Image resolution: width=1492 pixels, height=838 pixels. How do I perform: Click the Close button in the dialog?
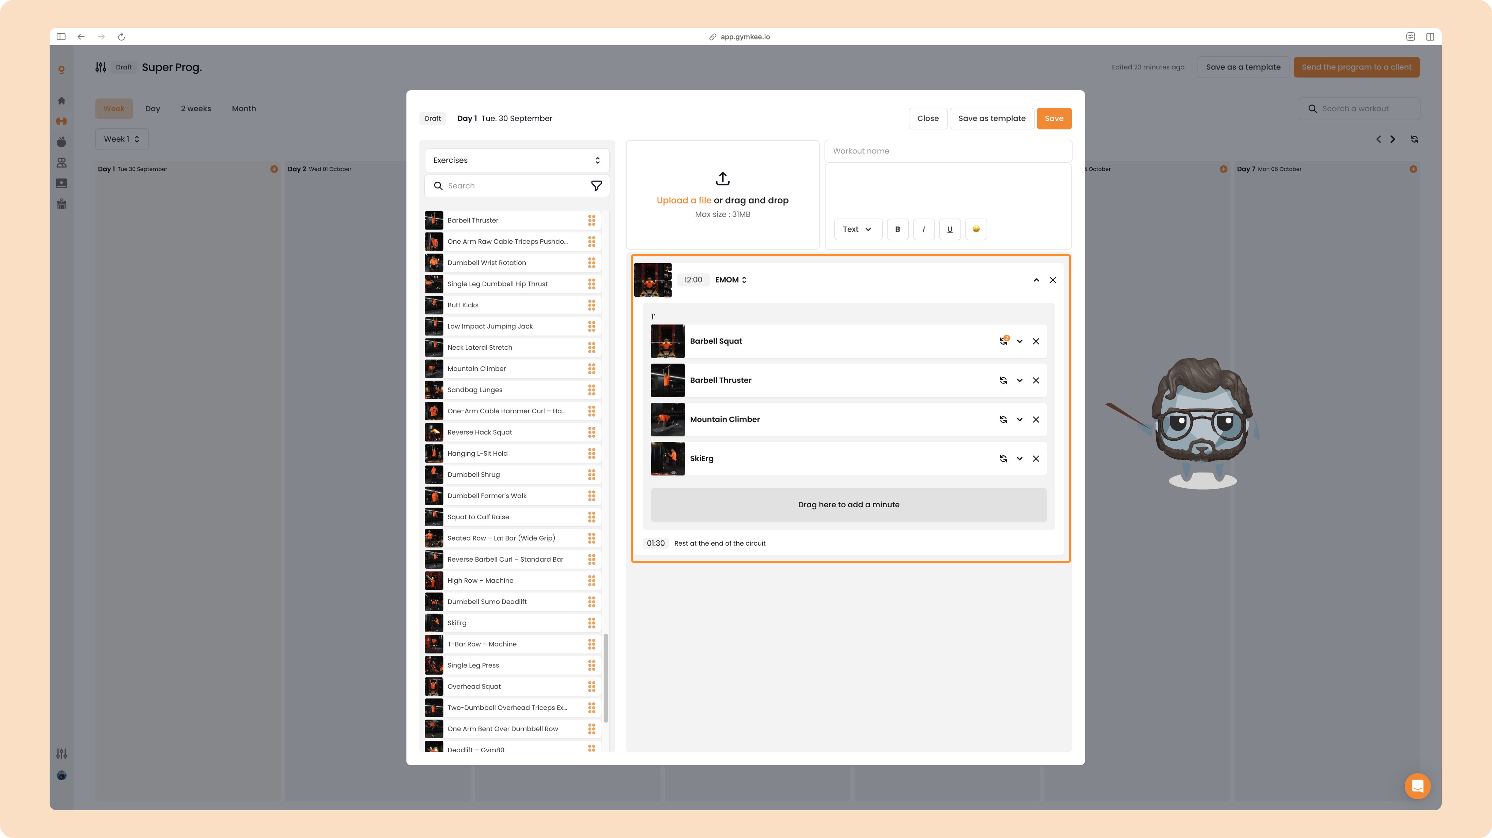pyautogui.click(x=928, y=119)
